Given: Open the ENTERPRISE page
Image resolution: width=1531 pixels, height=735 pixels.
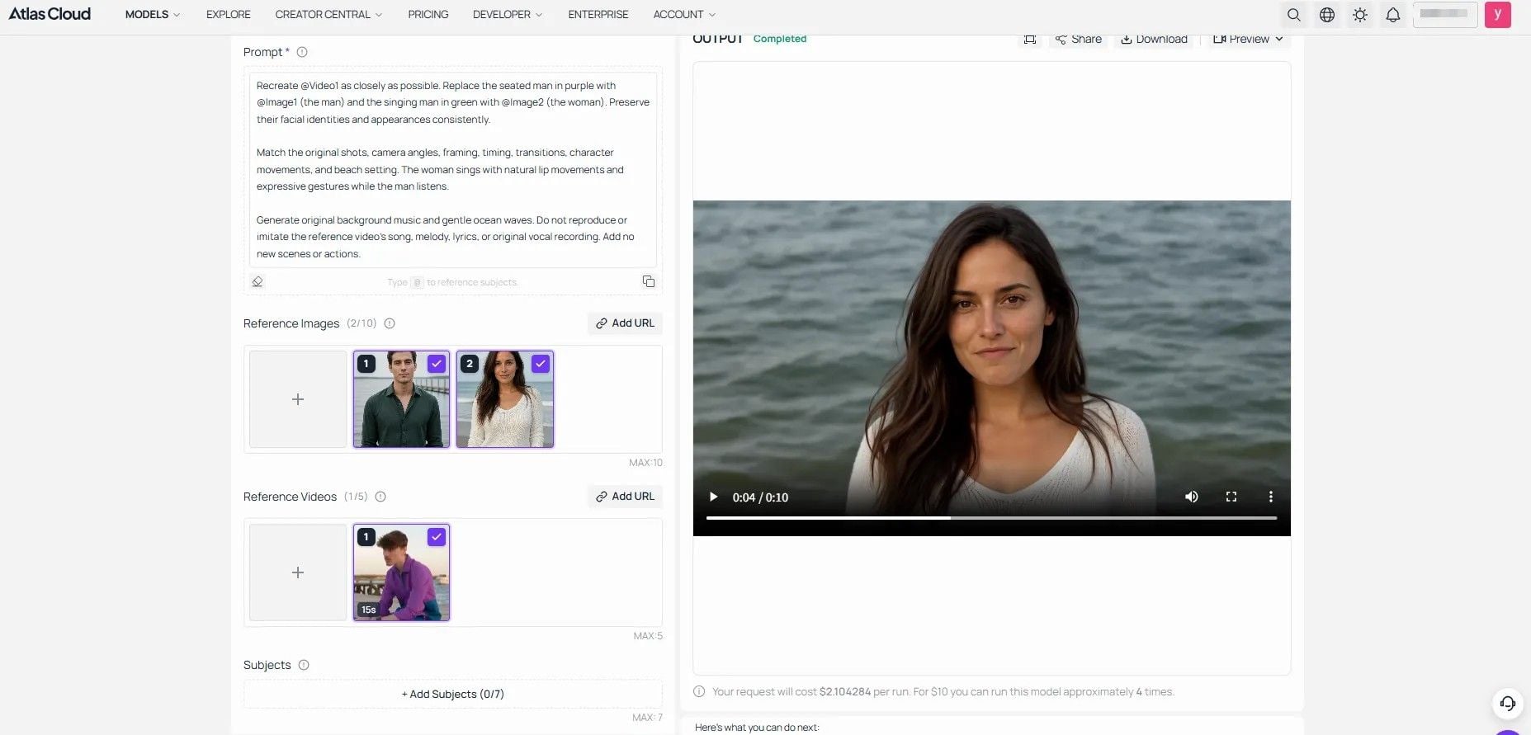Looking at the screenshot, I should point(598,15).
